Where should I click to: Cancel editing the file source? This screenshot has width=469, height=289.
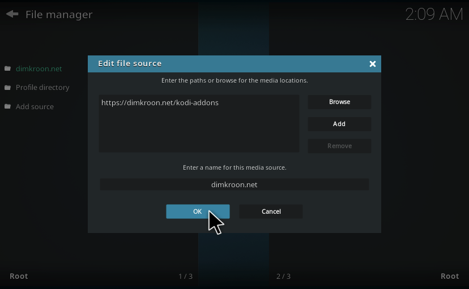tap(271, 212)
